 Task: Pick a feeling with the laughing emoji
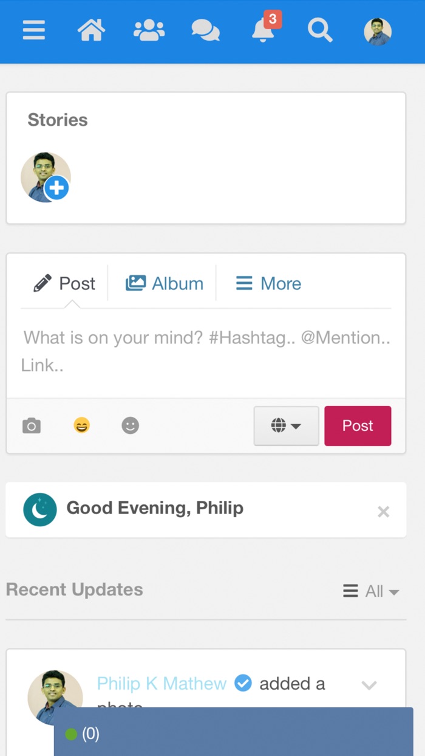pos(81,426)
